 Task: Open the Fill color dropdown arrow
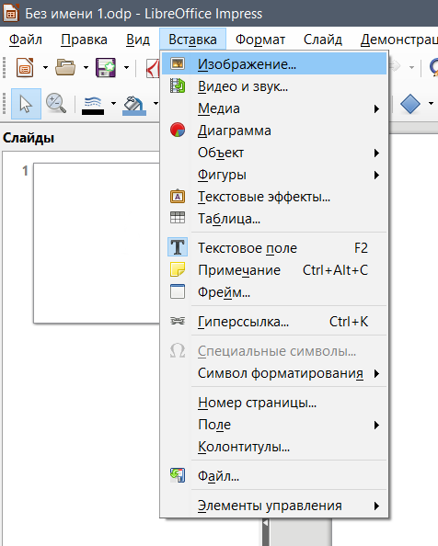156,104
